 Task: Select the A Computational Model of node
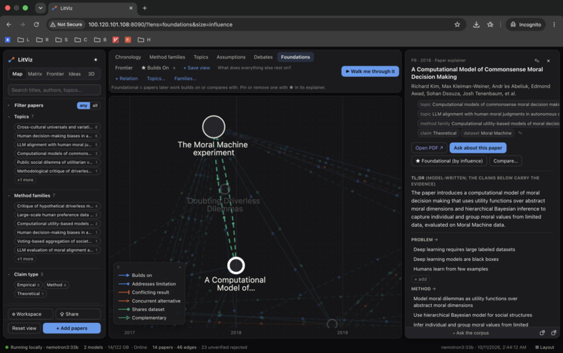pos(236,266)
